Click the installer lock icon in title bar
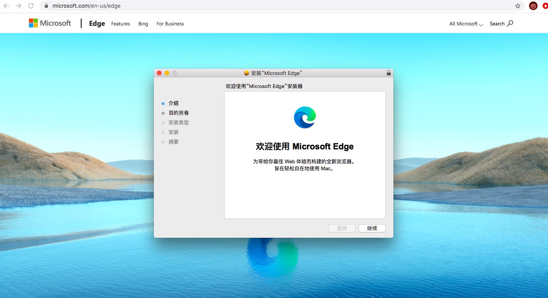 [388, 73]
